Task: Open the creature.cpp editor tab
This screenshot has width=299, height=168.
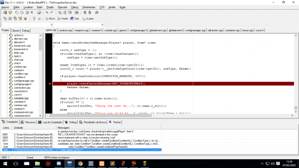Action: pos(65,30)
